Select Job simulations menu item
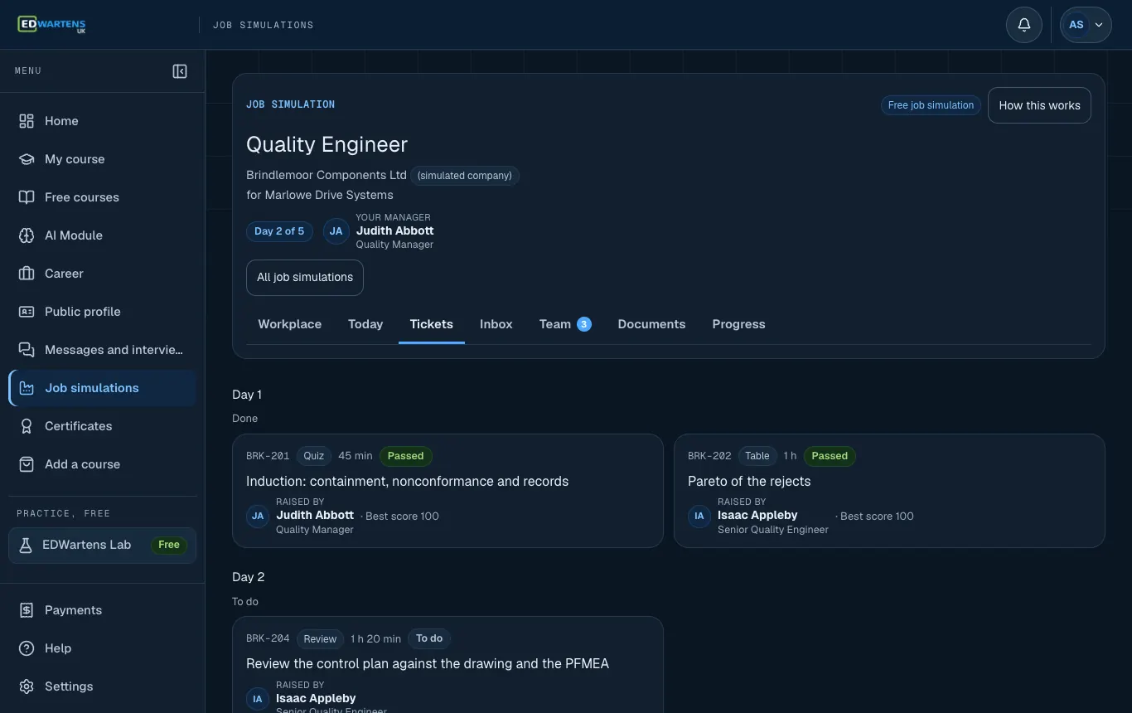Screen dimensions: 1132x713 [102, 388]
